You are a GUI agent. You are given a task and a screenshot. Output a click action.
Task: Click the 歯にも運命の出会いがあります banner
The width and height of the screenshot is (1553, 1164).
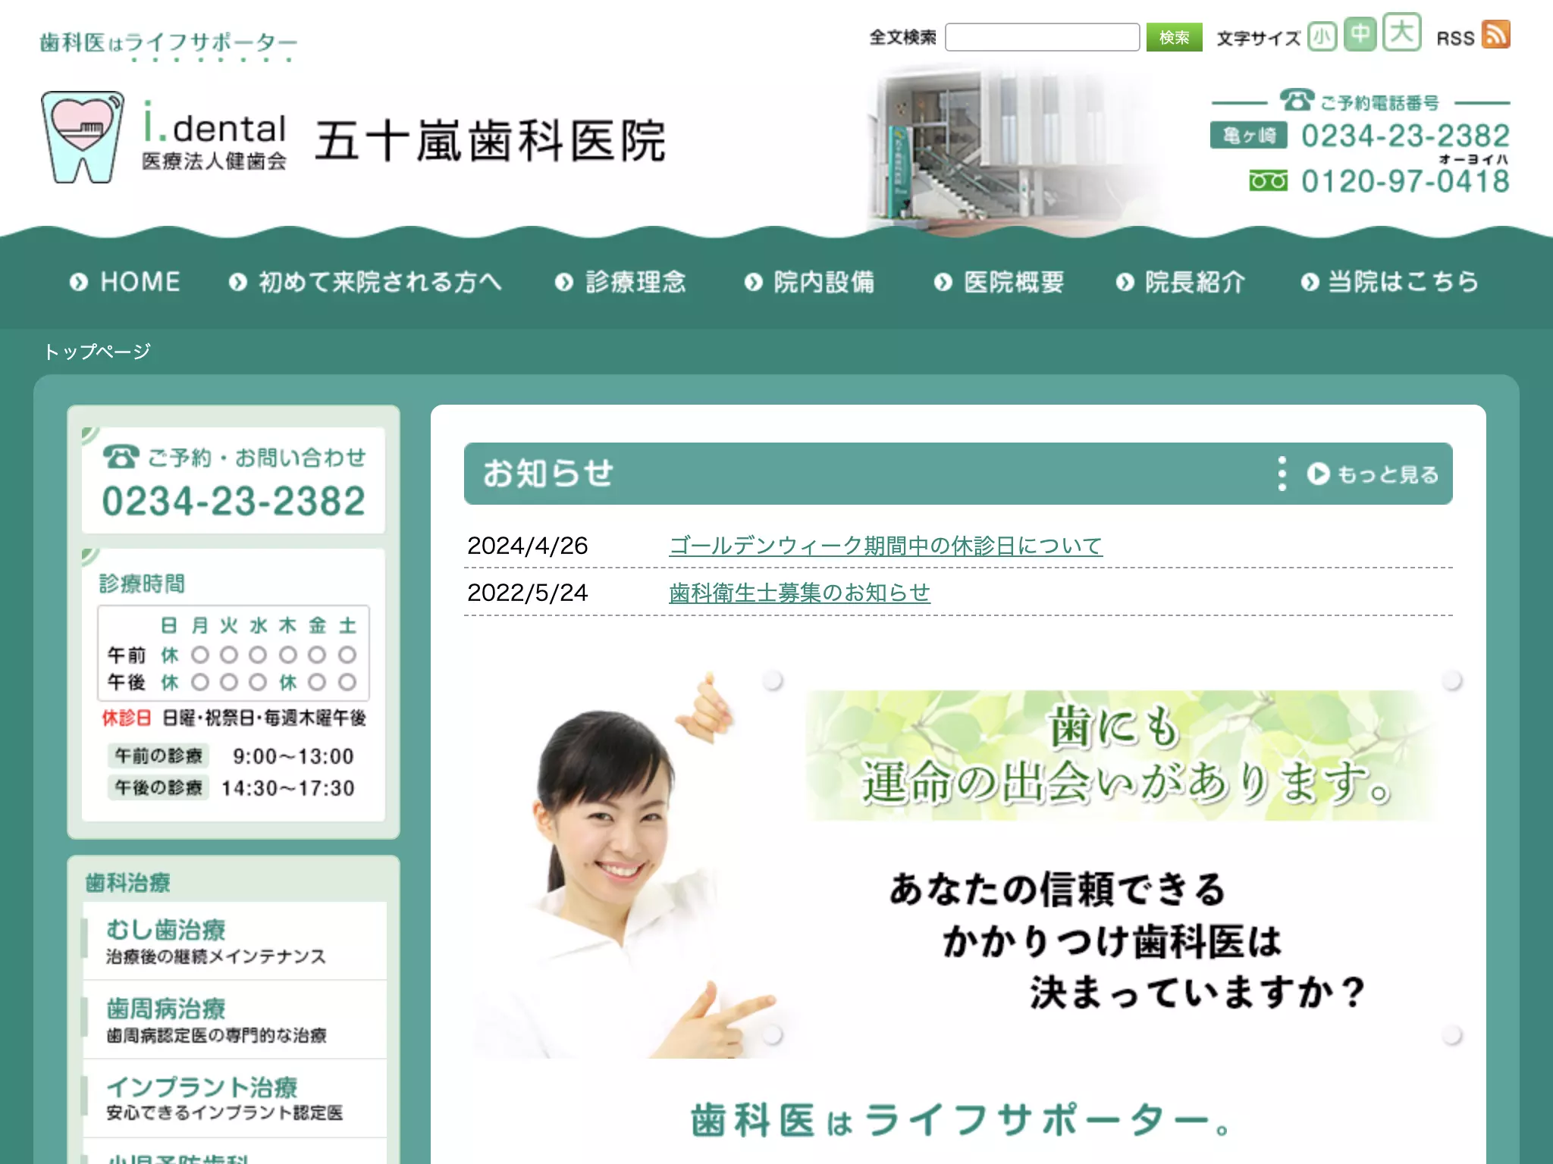coord(1120,755)
